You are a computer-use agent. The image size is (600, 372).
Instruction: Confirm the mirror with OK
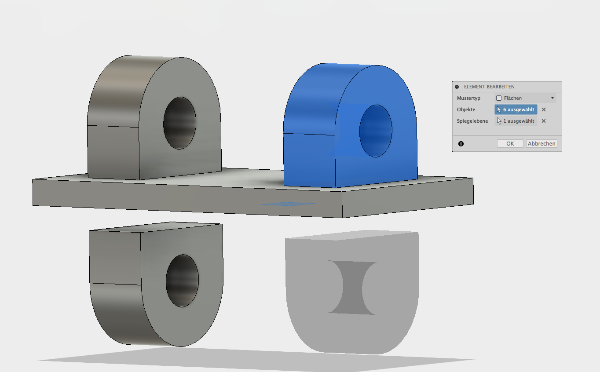pos(510,144)
